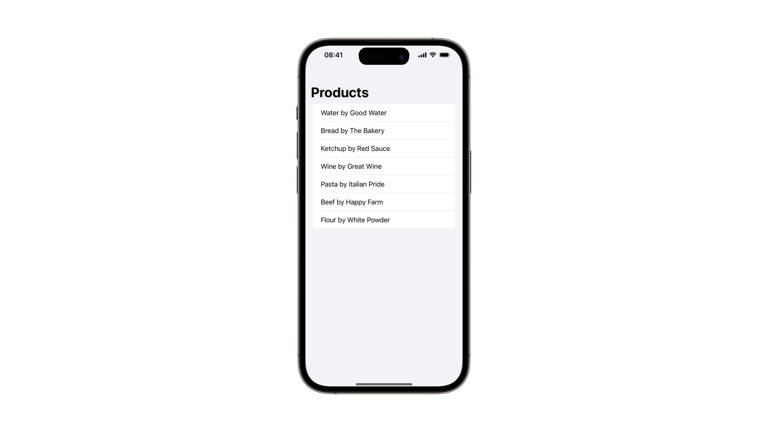The height and width of the screenshot is (432, 768).
Task: Tap the cellular signal icon
Action: [x=422, y=55]
